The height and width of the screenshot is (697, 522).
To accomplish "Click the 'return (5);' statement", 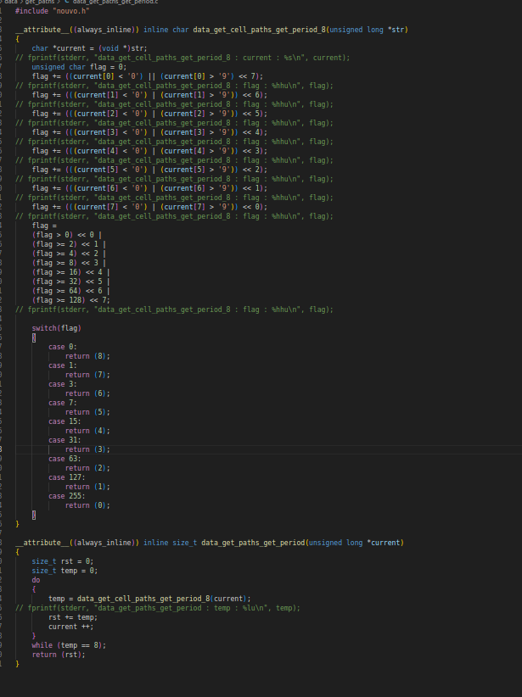I will coord(87,412).
